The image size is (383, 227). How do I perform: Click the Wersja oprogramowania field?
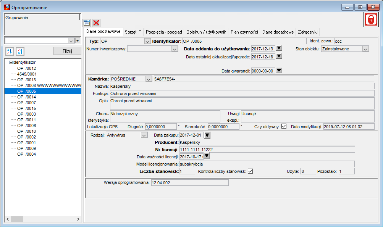[x=190, y=183]
